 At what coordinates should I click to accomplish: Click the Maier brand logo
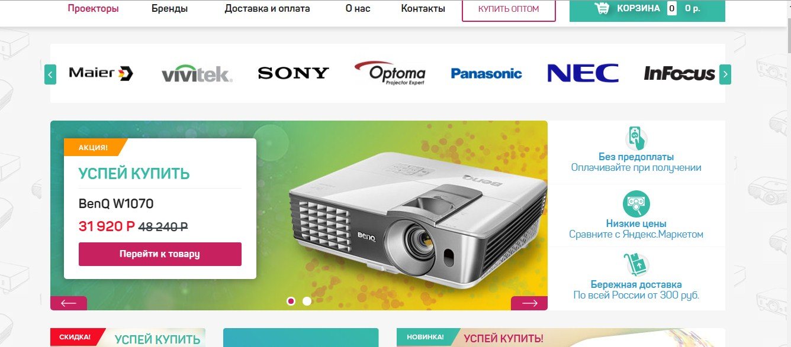pos(101,73)
